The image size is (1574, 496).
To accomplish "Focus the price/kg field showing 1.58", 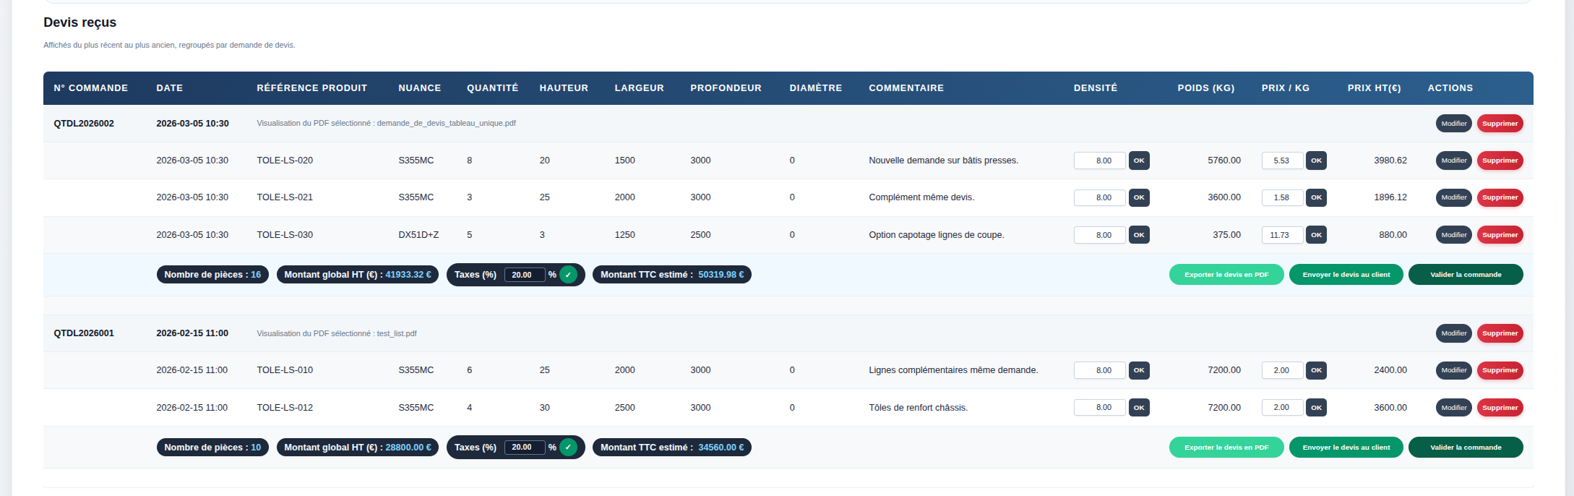I will tap(1281, 197).
